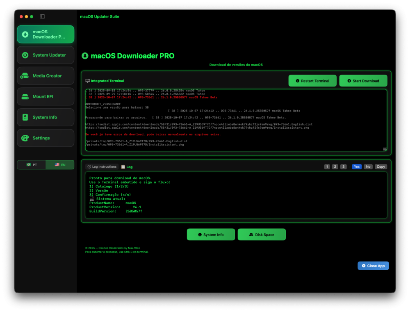The height and width of the screenshot is (312, 410).
Task: Click the Log Instructions question mark icon
Action: 89,166
